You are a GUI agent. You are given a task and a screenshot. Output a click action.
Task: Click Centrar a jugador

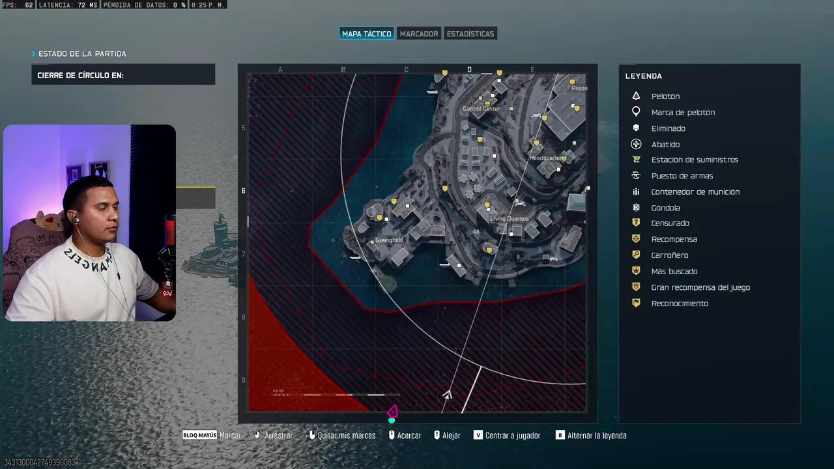pyautogui.click(x=507, y=435)
